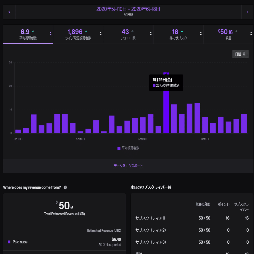The height and width of the screenshot is (254, 254).
Task: Click the 6月3日 x-axis label
Action: point(205,139)
